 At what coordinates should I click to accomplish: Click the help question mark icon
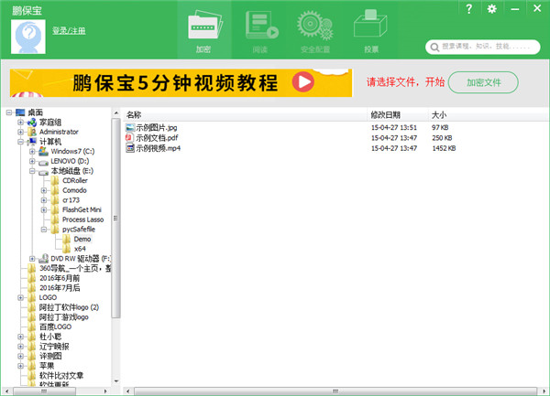[x=470, y=9]
